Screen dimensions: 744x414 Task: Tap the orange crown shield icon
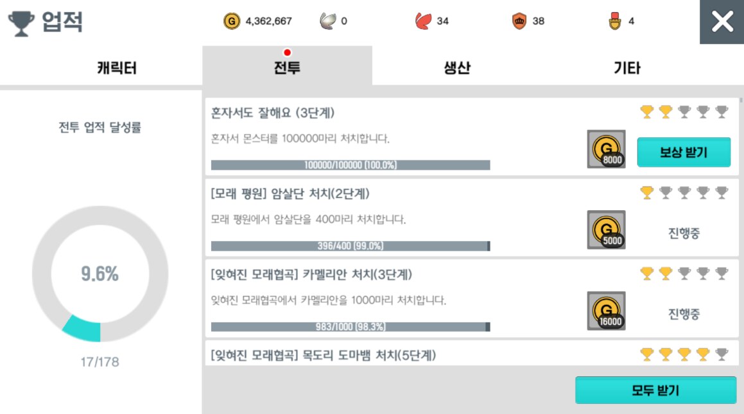tap(519, 21)
